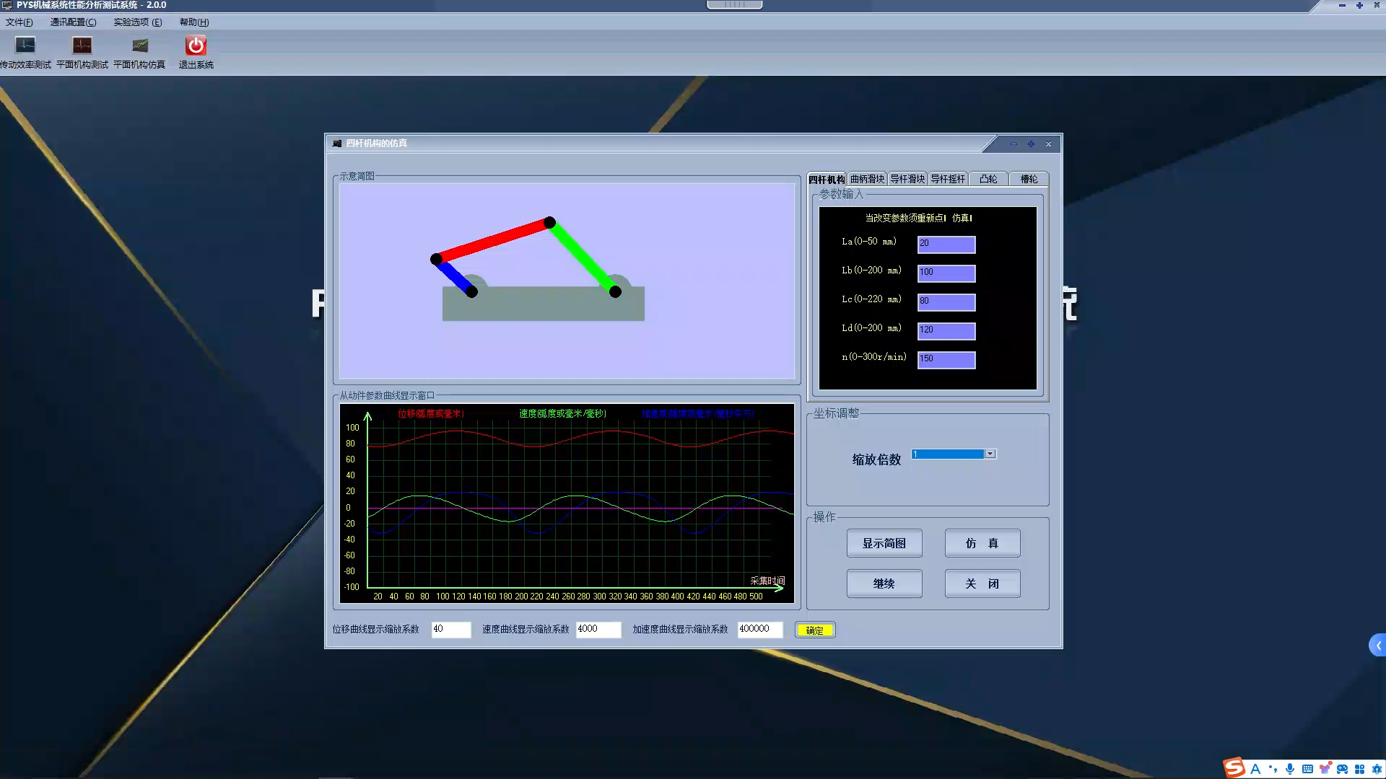This screenshot has height=779, width=1386.
Task: Click the yellow 确定 button
Action: (x=815, y=630)
